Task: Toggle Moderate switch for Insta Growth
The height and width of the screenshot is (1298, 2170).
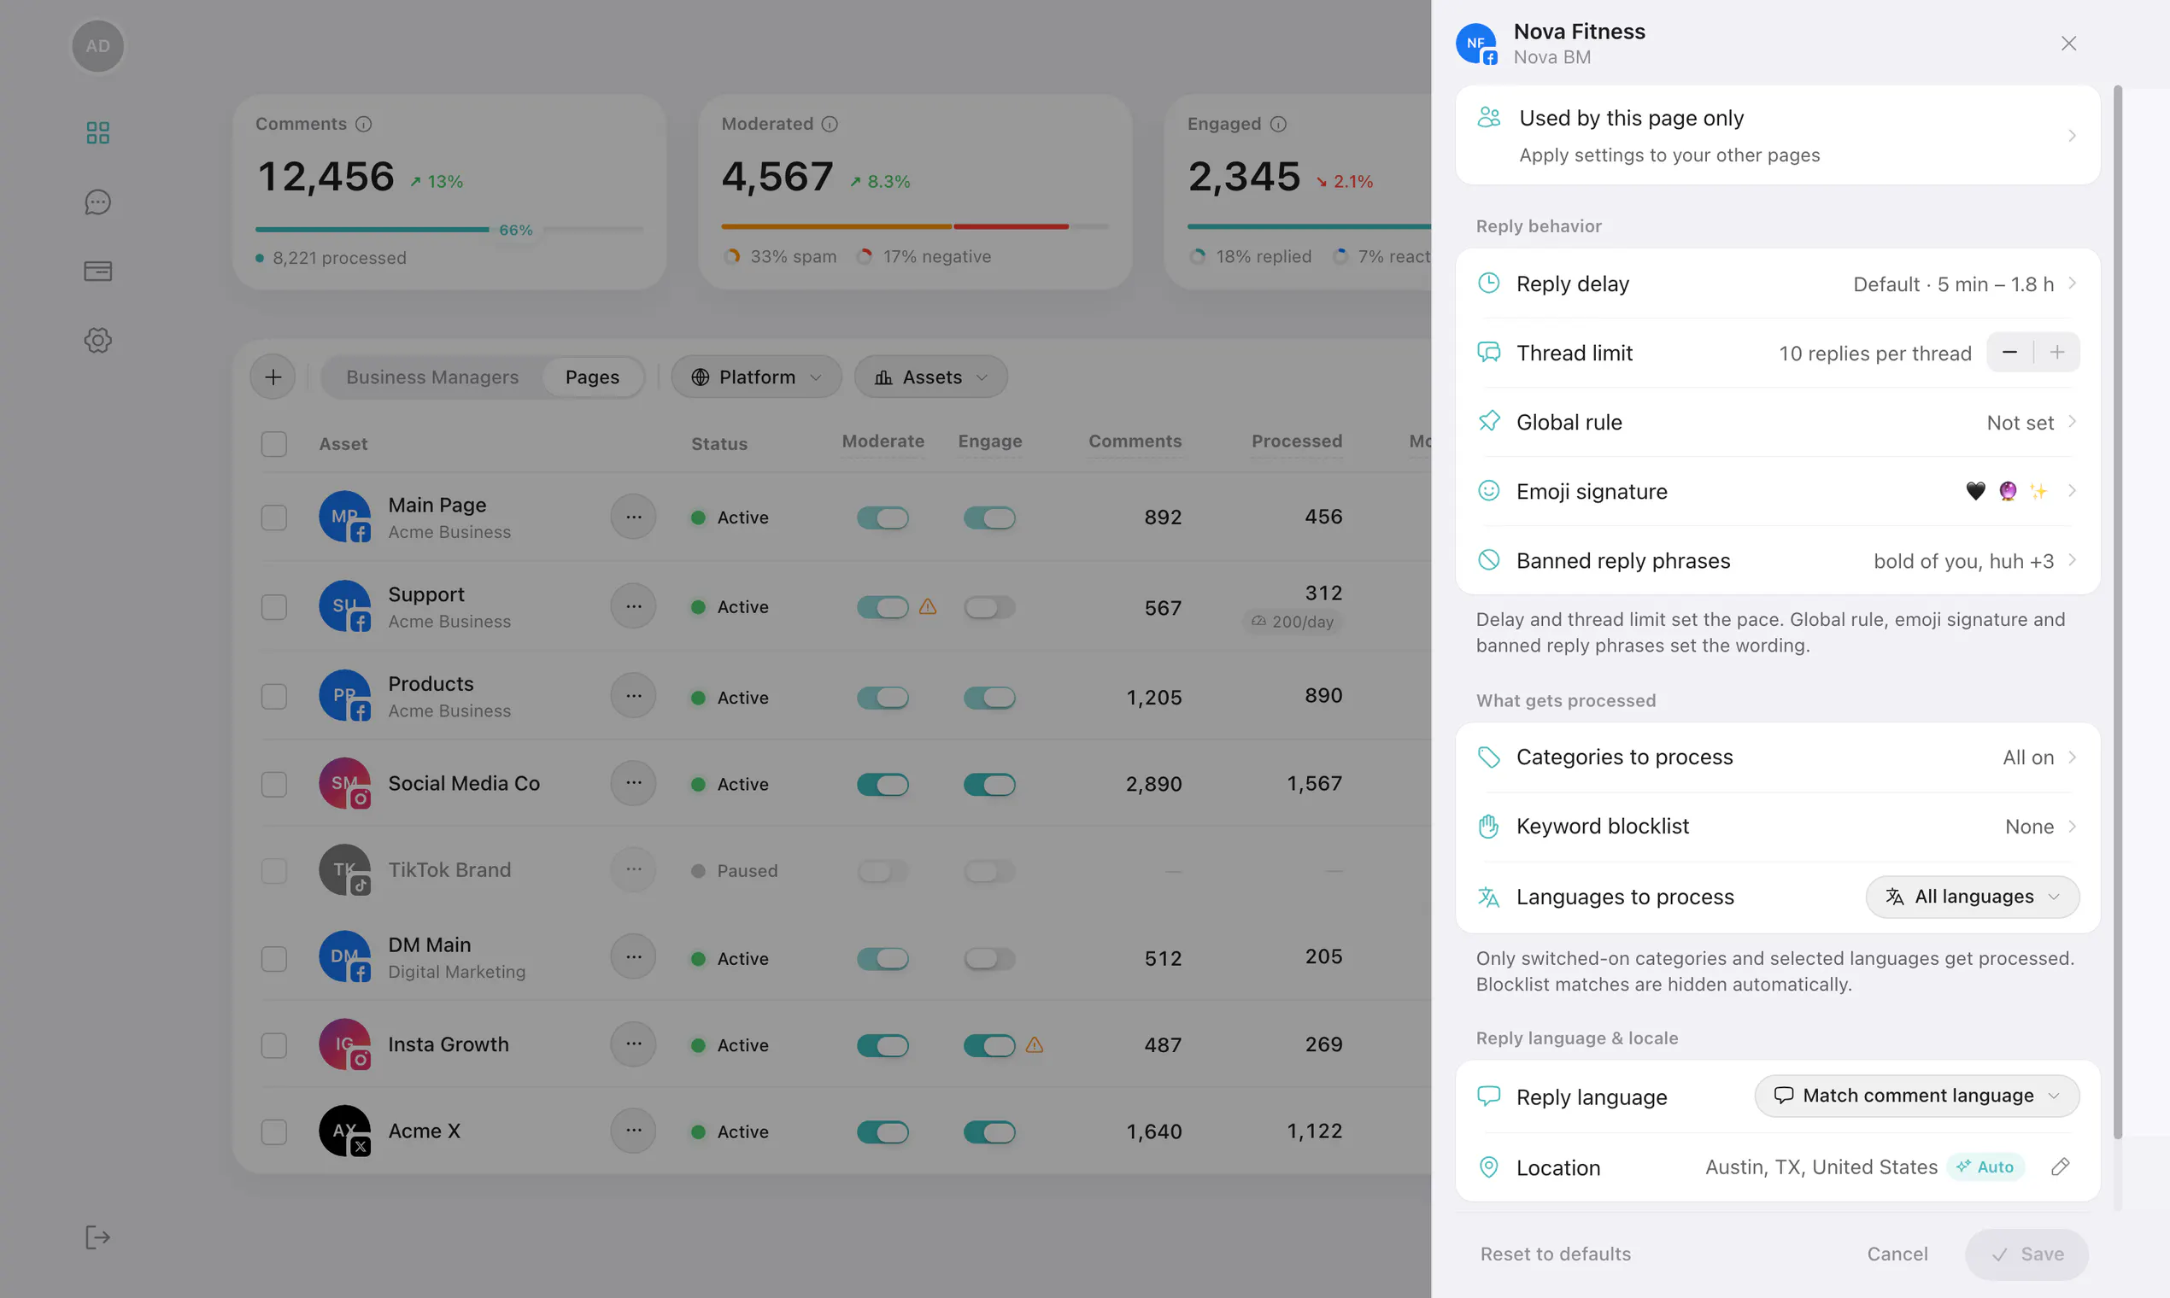Action: (883, 1045)
